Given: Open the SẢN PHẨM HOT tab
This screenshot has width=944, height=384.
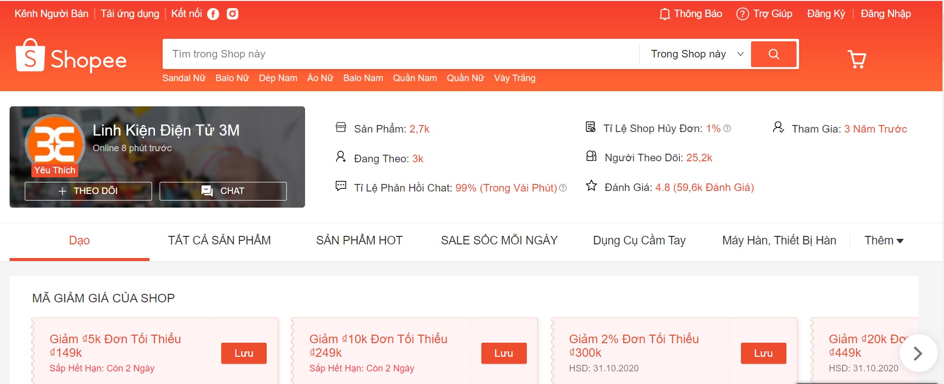Looking at the screenshot, I should 359,241.
